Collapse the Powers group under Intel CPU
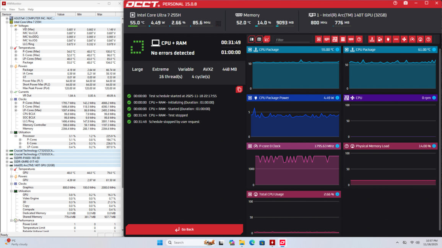 click(x=11, y=66)
